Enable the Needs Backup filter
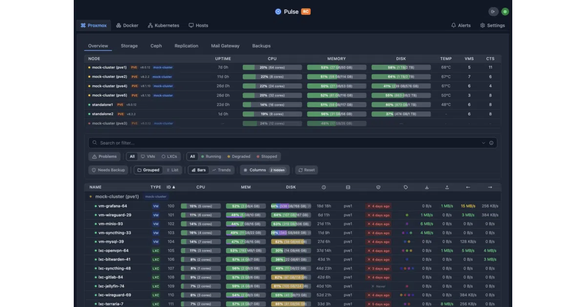 [x=108, y=170]
